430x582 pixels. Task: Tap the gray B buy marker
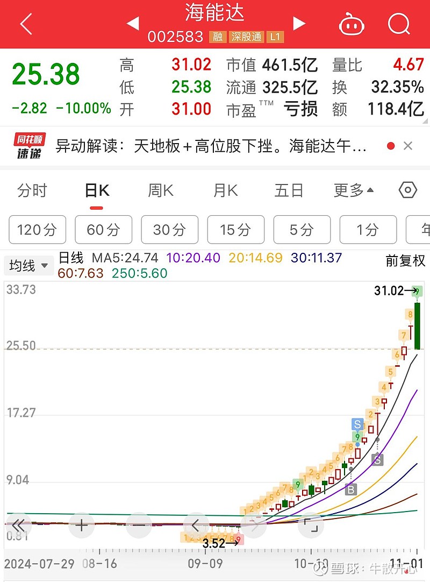(350, 489)
